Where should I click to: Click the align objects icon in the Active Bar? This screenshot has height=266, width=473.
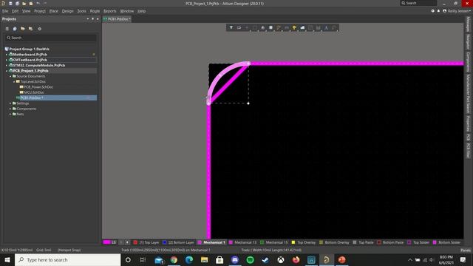263,28
